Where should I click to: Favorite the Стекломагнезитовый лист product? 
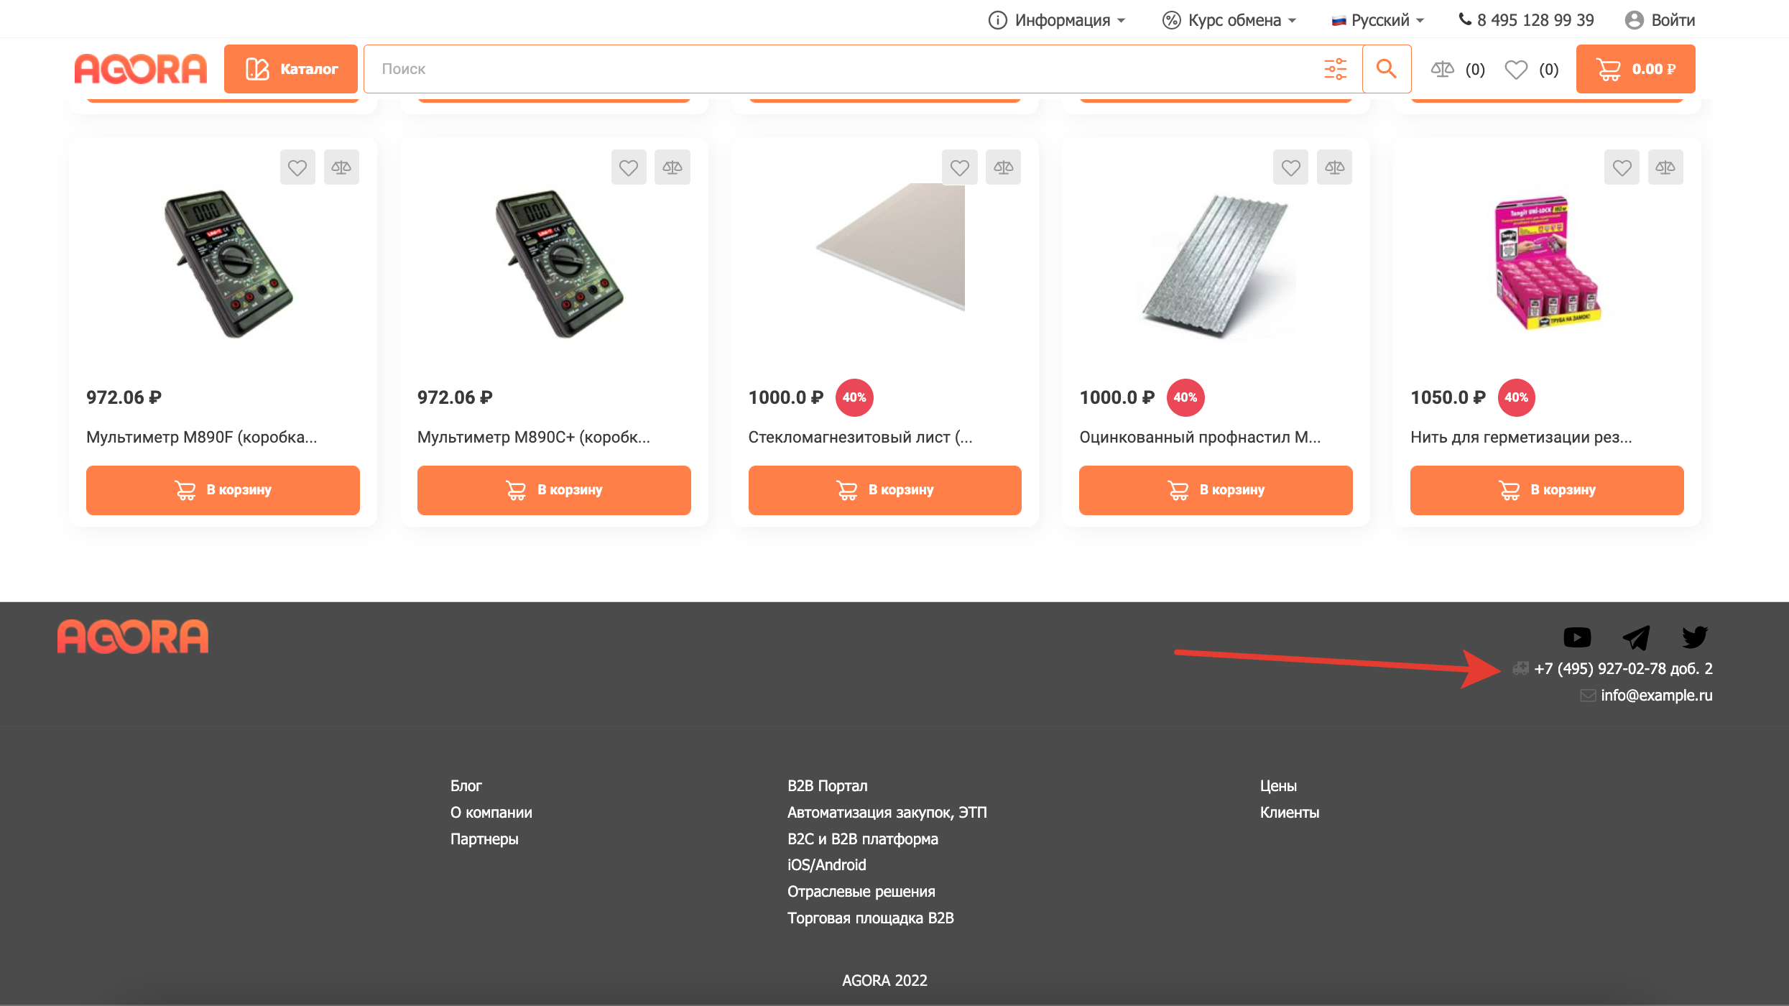pyautogui.click(x=960, y=167)
